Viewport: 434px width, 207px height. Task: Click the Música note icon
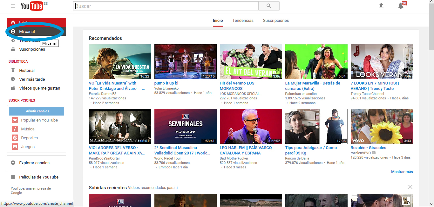[15, 129]
